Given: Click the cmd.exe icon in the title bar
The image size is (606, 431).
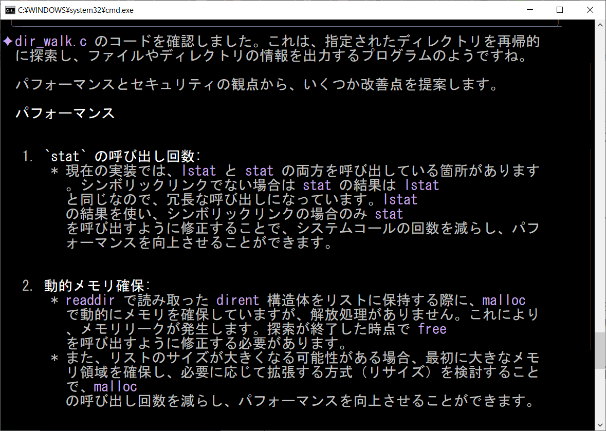Looking at the screenshot, I should 9,10.
